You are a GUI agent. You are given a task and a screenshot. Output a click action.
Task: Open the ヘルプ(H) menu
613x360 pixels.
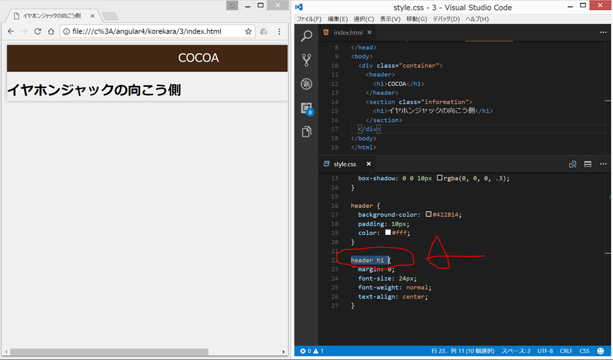point(477,19)
